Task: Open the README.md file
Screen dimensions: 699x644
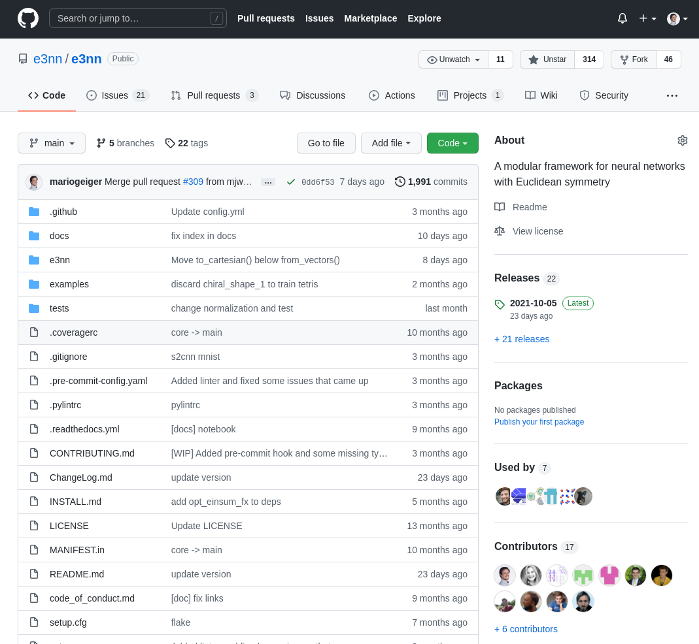Action: point(77,574)
